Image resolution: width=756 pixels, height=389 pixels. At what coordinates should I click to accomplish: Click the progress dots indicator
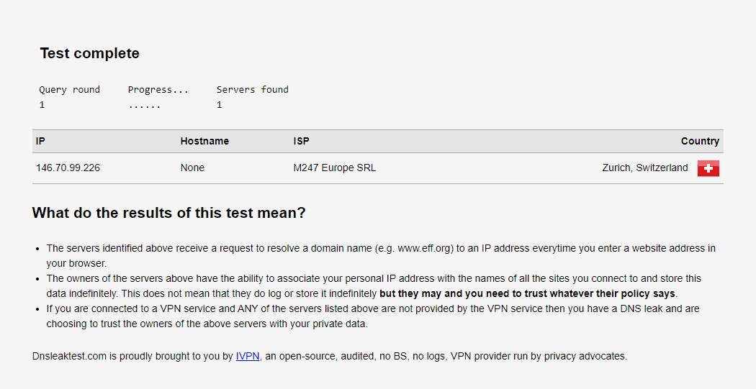144,105
